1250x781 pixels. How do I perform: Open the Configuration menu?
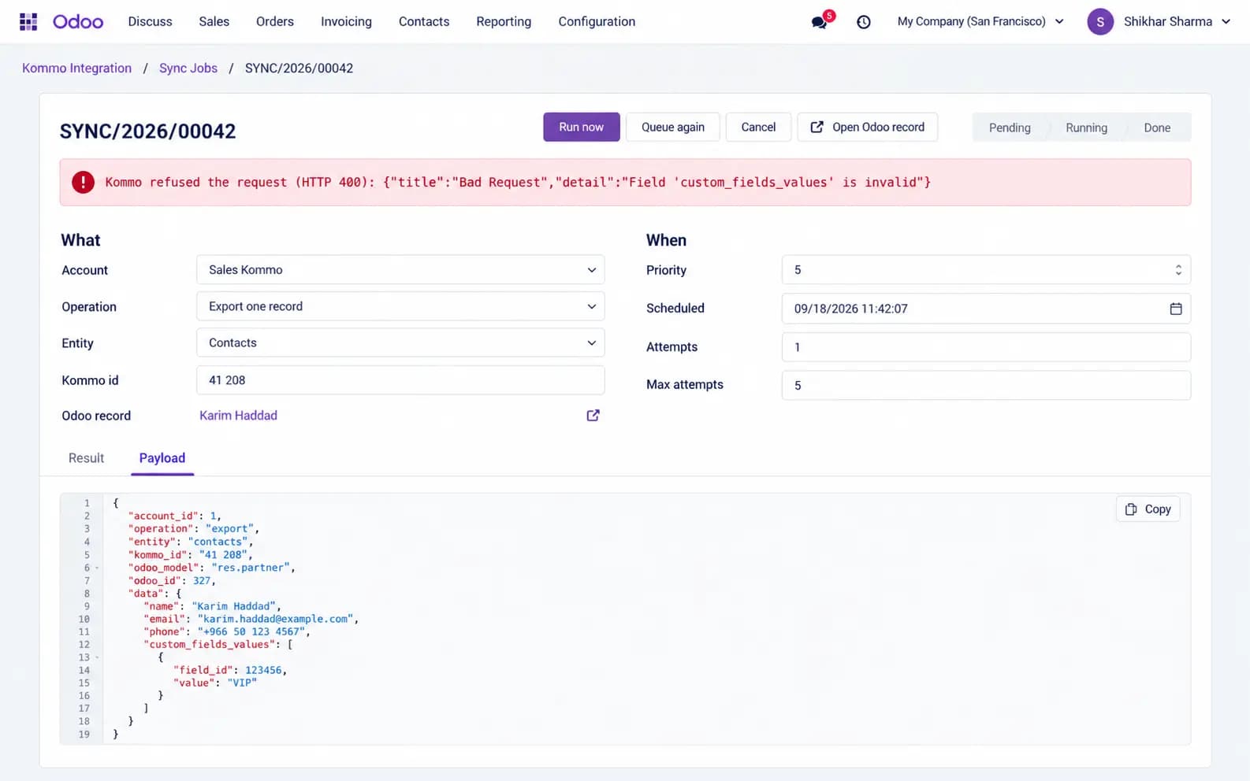(597, 21)
